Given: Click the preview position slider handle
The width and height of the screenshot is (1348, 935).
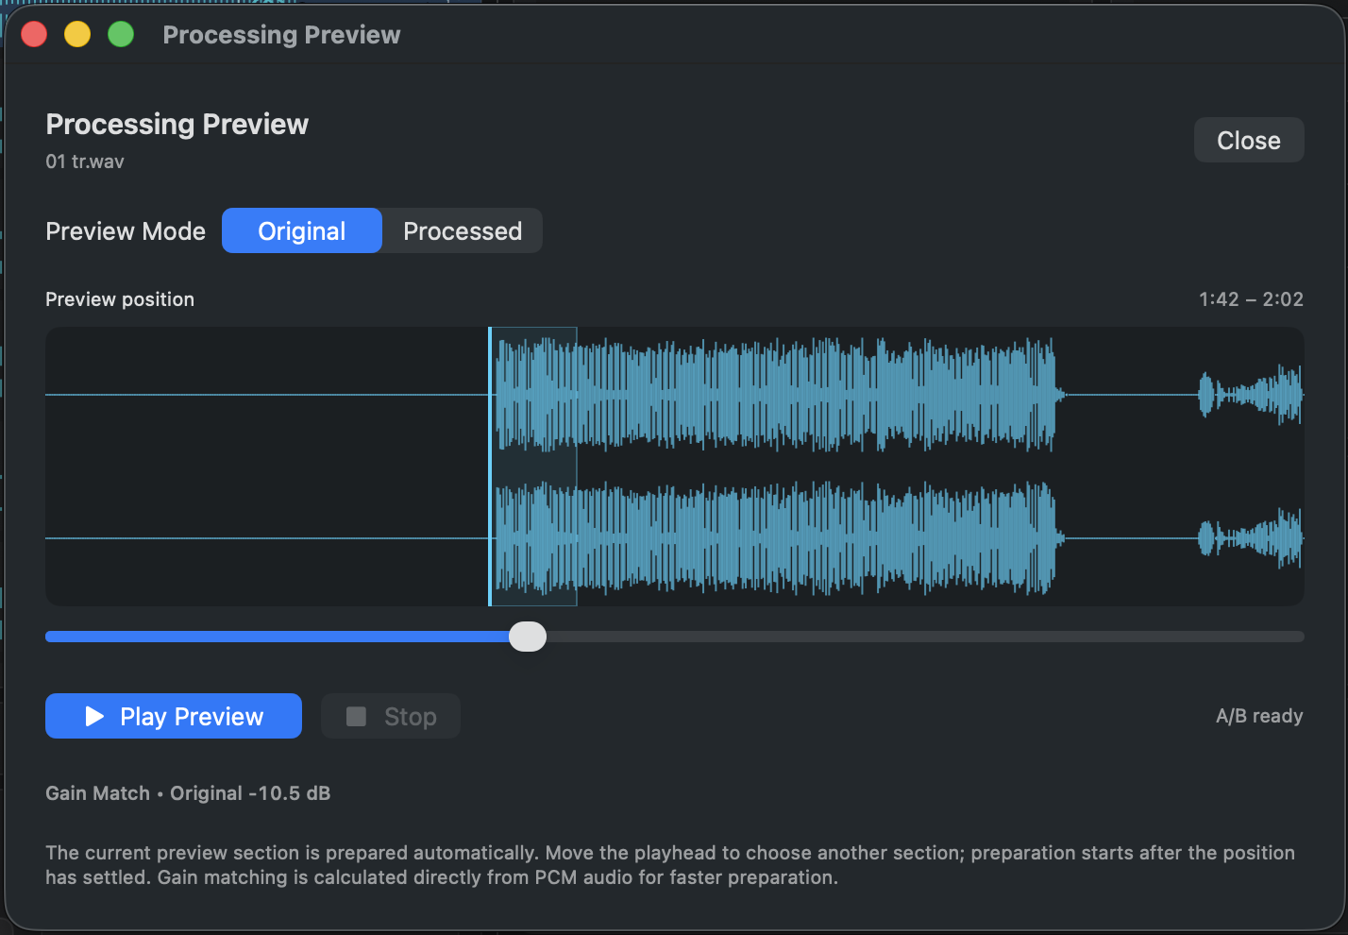Looking at the screenshot, I should tap(528, 637).
